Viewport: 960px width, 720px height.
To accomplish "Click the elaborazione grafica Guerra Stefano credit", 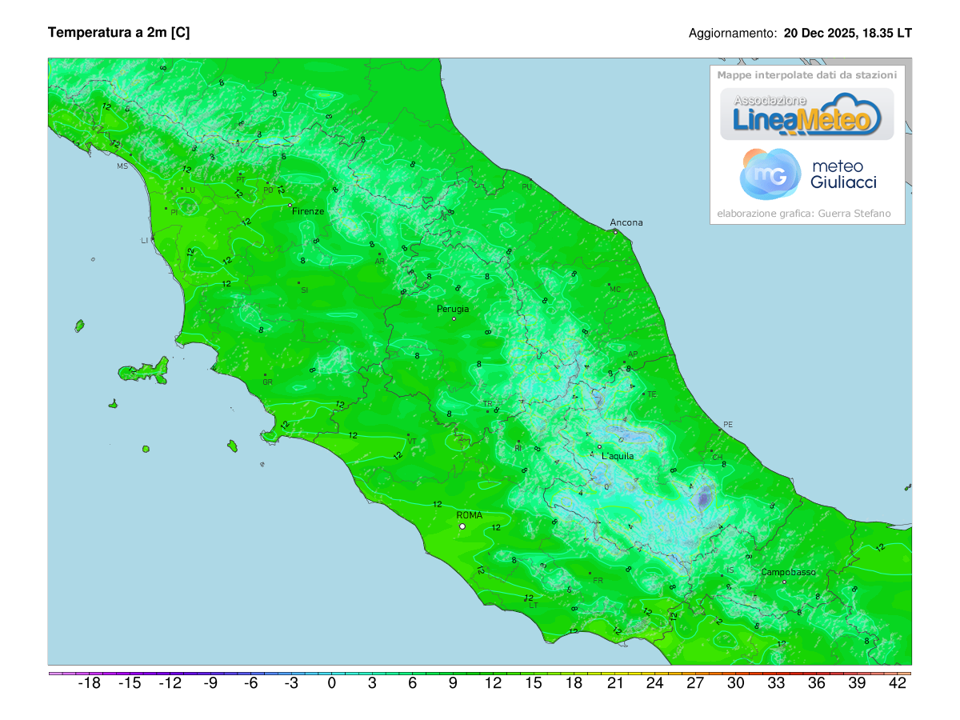I will click(804, 213).
